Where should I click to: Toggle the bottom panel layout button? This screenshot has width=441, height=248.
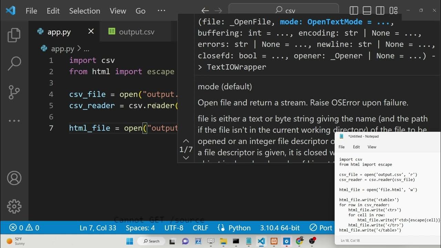point(367,11)
